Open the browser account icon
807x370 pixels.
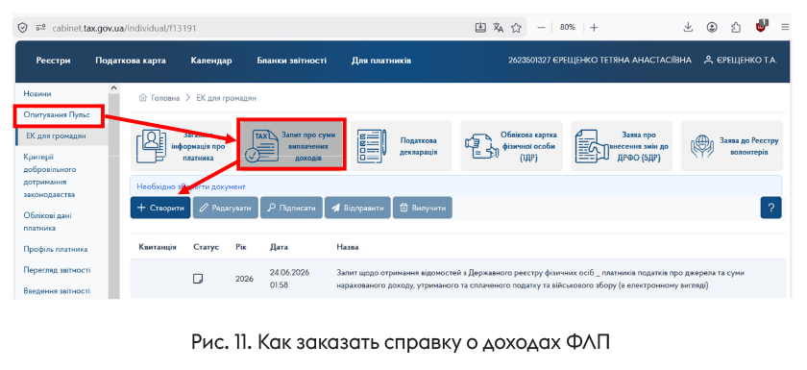tap(712, 27)
